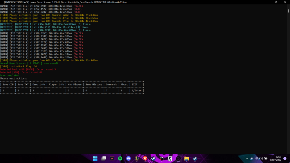Open the smiley-face app in taskbar
Image resolution: width=290 pixels, height=163 pixels.
coord(162,159)
